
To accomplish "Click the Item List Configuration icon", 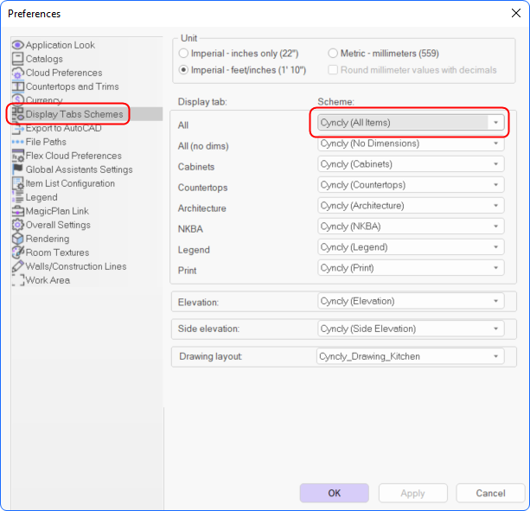I will [18, 183].
